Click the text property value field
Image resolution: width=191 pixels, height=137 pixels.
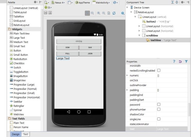tap(172, 129)
